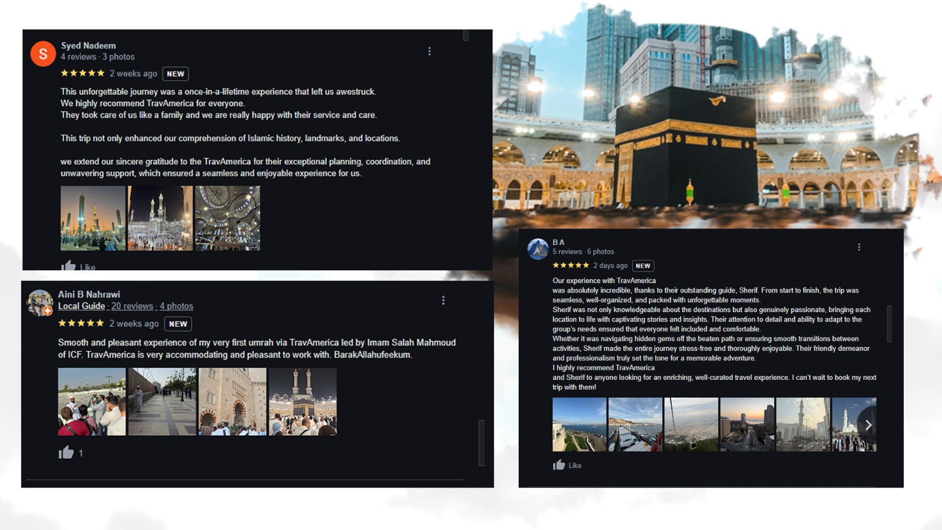Click the star rating on Aini B Nahrawi's review
Screen dimensions: 942x530
tap(81, 323)
